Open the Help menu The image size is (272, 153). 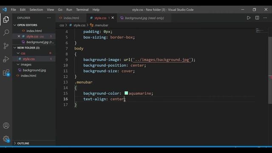[x=96, y=10]
